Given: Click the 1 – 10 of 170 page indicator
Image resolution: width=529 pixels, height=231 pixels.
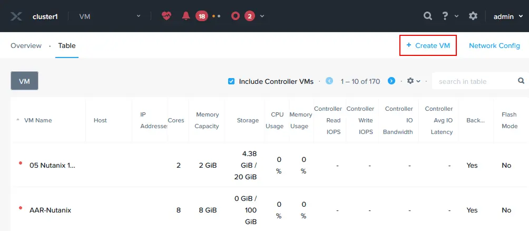Looking at the screenshot, I should [360, 81].
